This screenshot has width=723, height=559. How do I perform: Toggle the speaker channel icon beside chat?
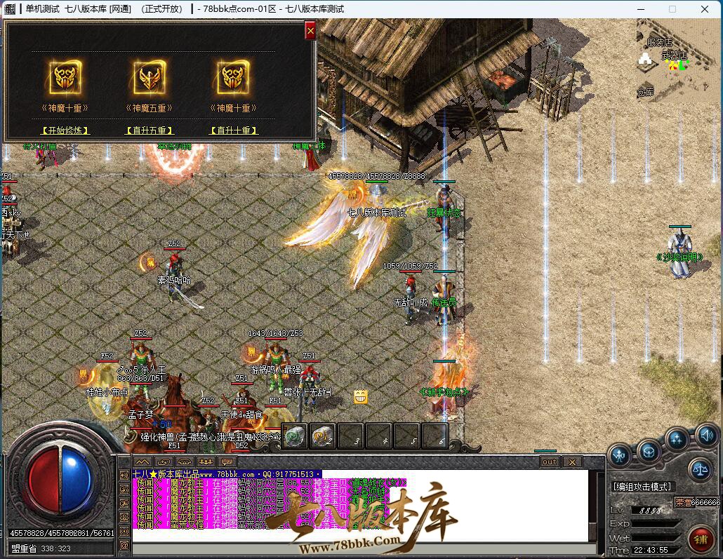pos(124,475)
